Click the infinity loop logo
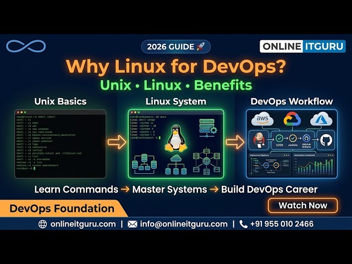The height and width of the screenshot is (264, 352). [x=26, y=46]
